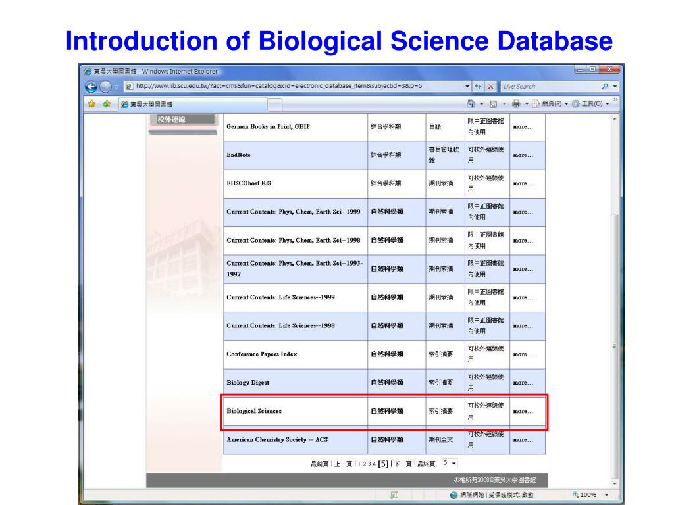Go to previous page via 上一頁
This screenshot has width=674, height=505.
(343, 464)
